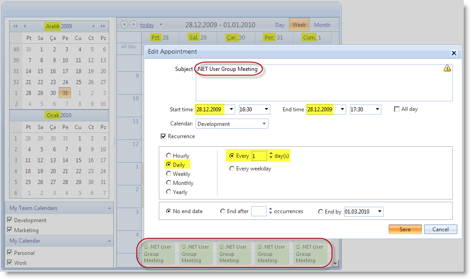Open the .NET User Group Meeting on Monday
The height and width of the screenshot is (279, 471).
point(158,254)
